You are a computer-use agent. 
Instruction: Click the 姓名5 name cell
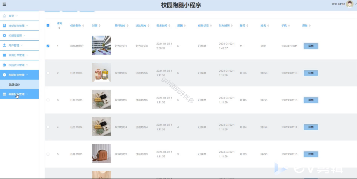pos(264,100)
